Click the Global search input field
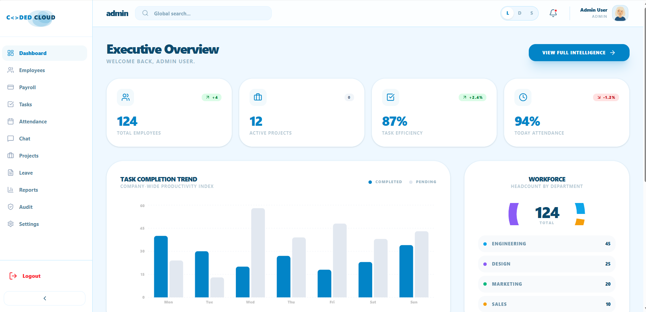Screen dimensions: 646x312 click(203, 13)
